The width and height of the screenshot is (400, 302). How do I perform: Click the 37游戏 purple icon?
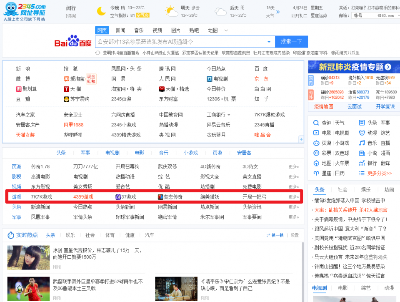click(x=118, y=197)
